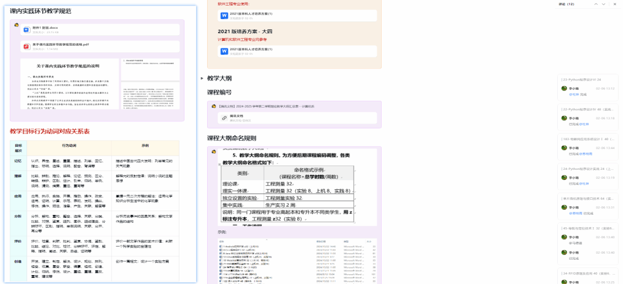
Task: Click the Word icon of 附件1 封面.docx
Action: [x=26, y=29]
